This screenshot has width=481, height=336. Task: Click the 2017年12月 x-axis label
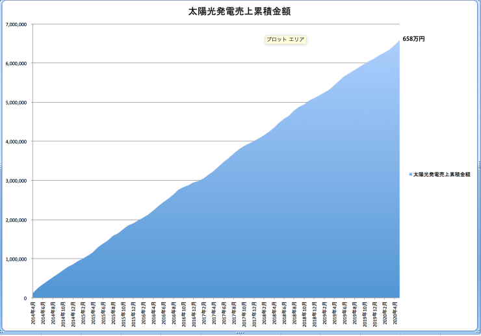[254, 314]
